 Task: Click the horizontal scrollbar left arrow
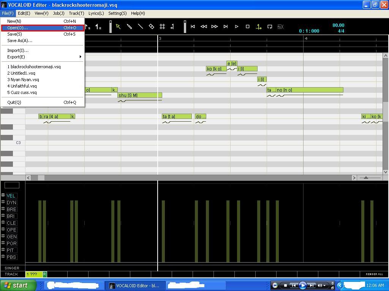(x=28, y=178)
